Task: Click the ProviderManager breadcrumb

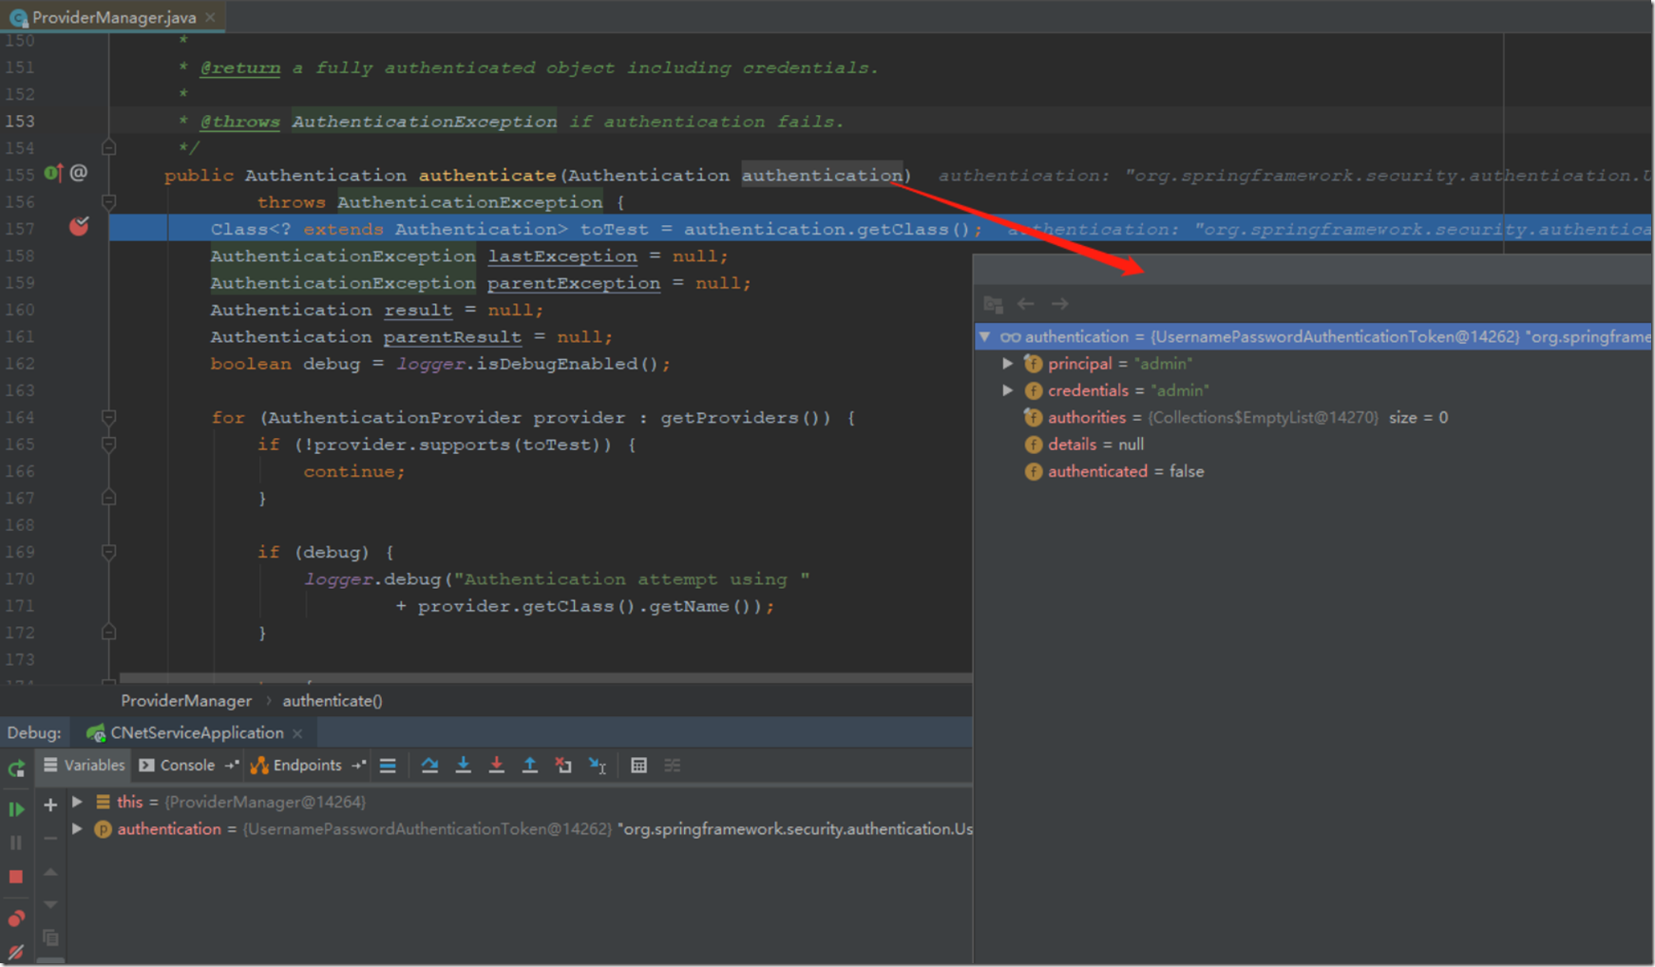Action: click(186, 701)
